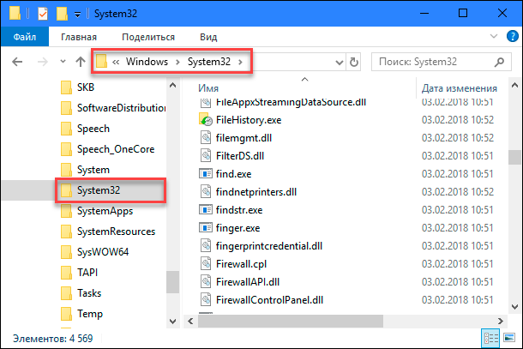Click the file list vertical scroll up arrow
Image resolution: width=523 pixels, height=349 pixels.
pos(514,86)
